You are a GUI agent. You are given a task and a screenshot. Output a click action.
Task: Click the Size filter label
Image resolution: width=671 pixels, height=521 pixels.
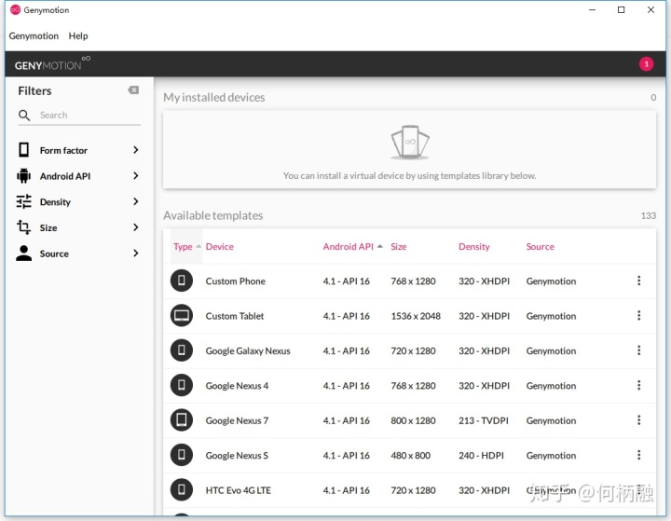point(48,227)
